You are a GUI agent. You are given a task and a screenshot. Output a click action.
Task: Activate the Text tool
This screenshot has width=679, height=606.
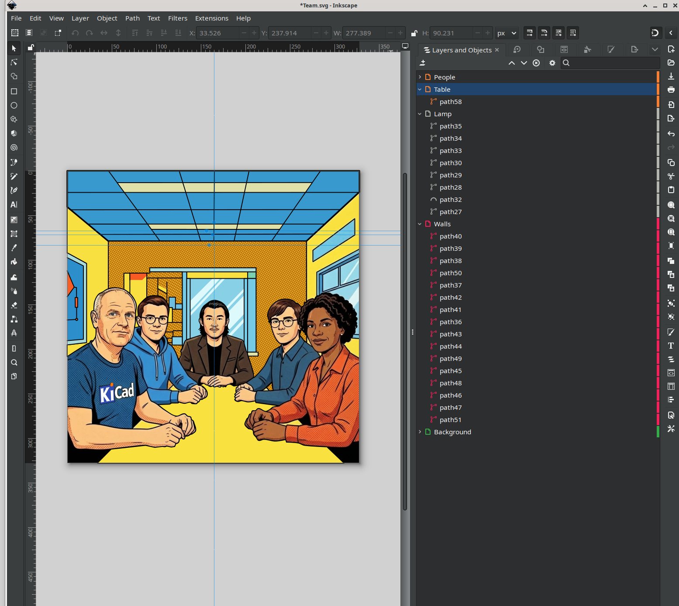[x=14, y=204]
